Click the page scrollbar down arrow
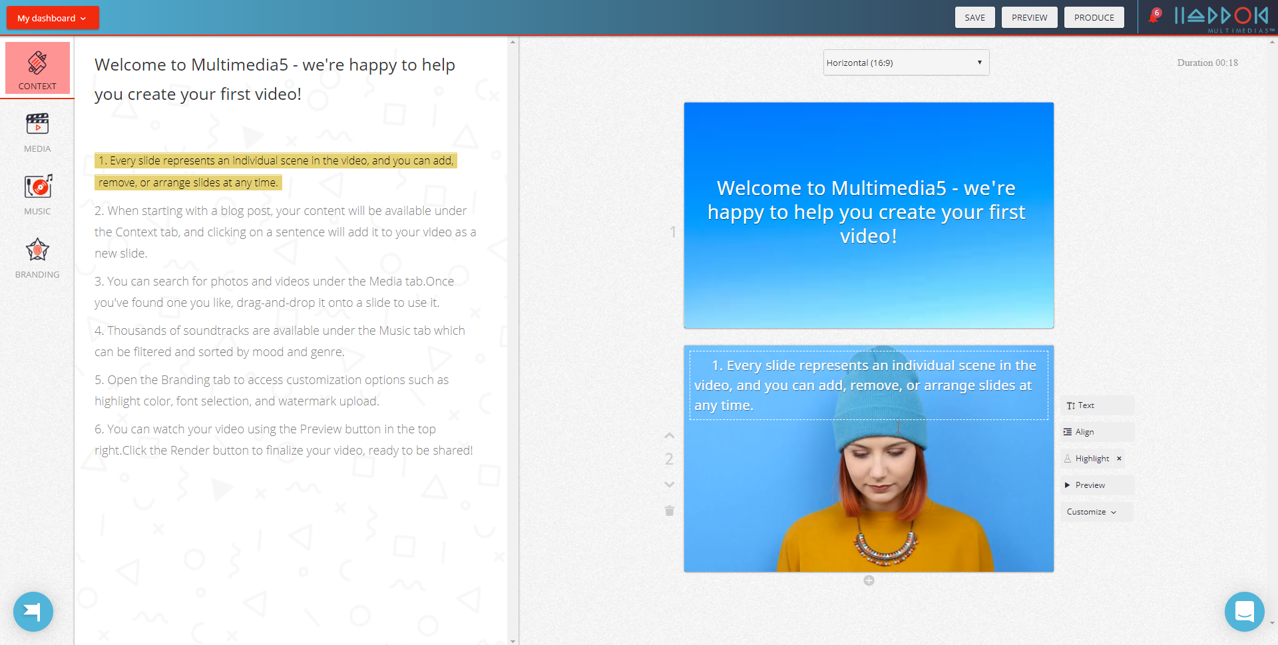This screenshot has width=1278, height=645. click(x=1273, y=623)
